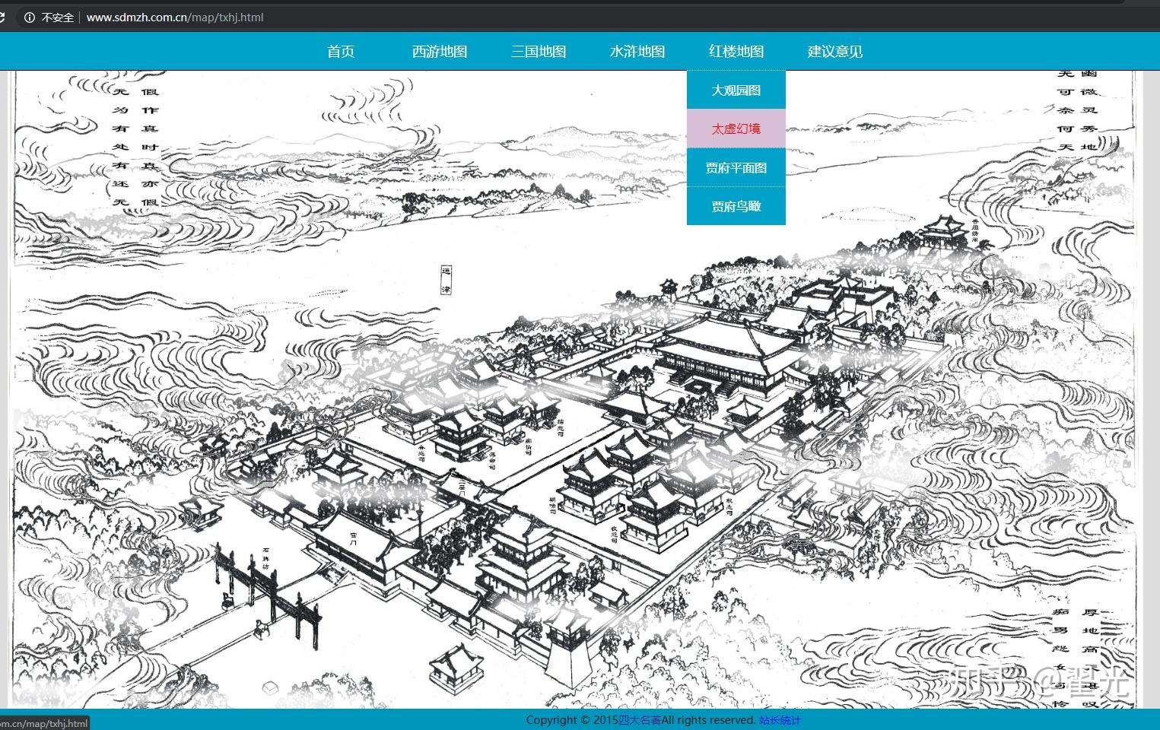The width and height of the screenshot is (1160, 730).
Task: Click the not-secure site info icon
Action: (30, 17)
